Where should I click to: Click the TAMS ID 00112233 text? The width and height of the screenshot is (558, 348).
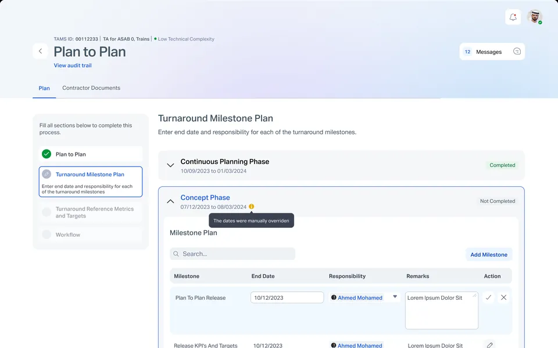(76, 39)
